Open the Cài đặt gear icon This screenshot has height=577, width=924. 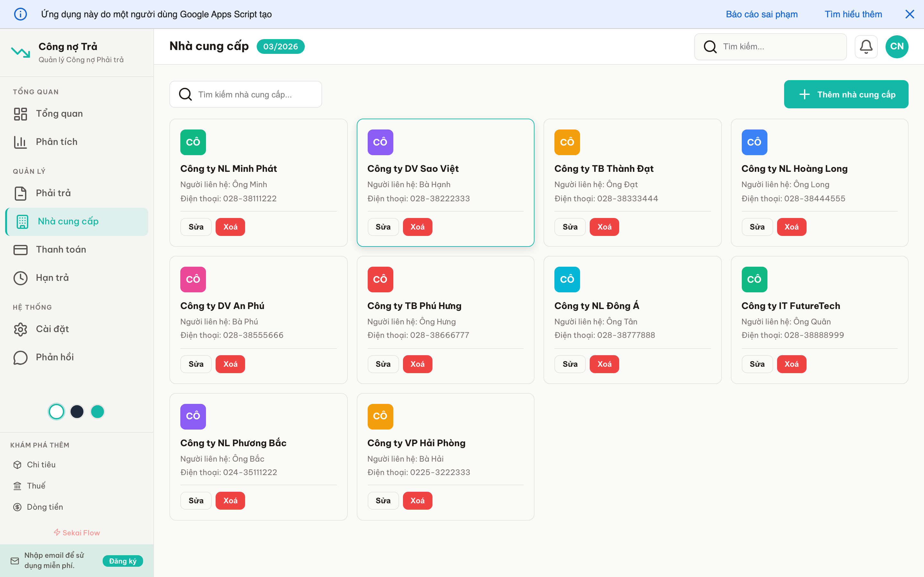pyautogui.click(x=20, y=329)
